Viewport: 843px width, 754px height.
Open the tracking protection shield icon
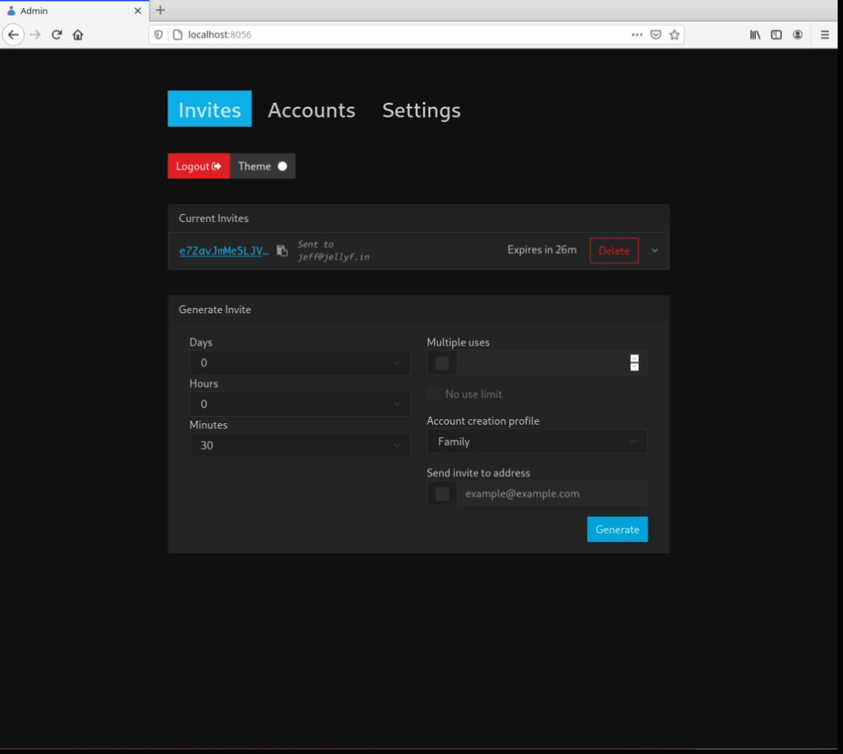pyautogui.click(x=158, y=35)
